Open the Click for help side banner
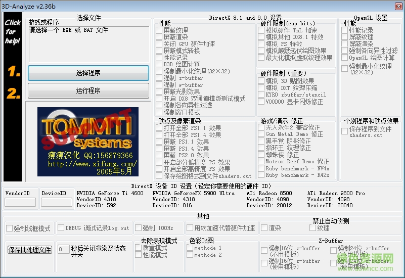Screen dimensions: 405x278 pos(13,97)
